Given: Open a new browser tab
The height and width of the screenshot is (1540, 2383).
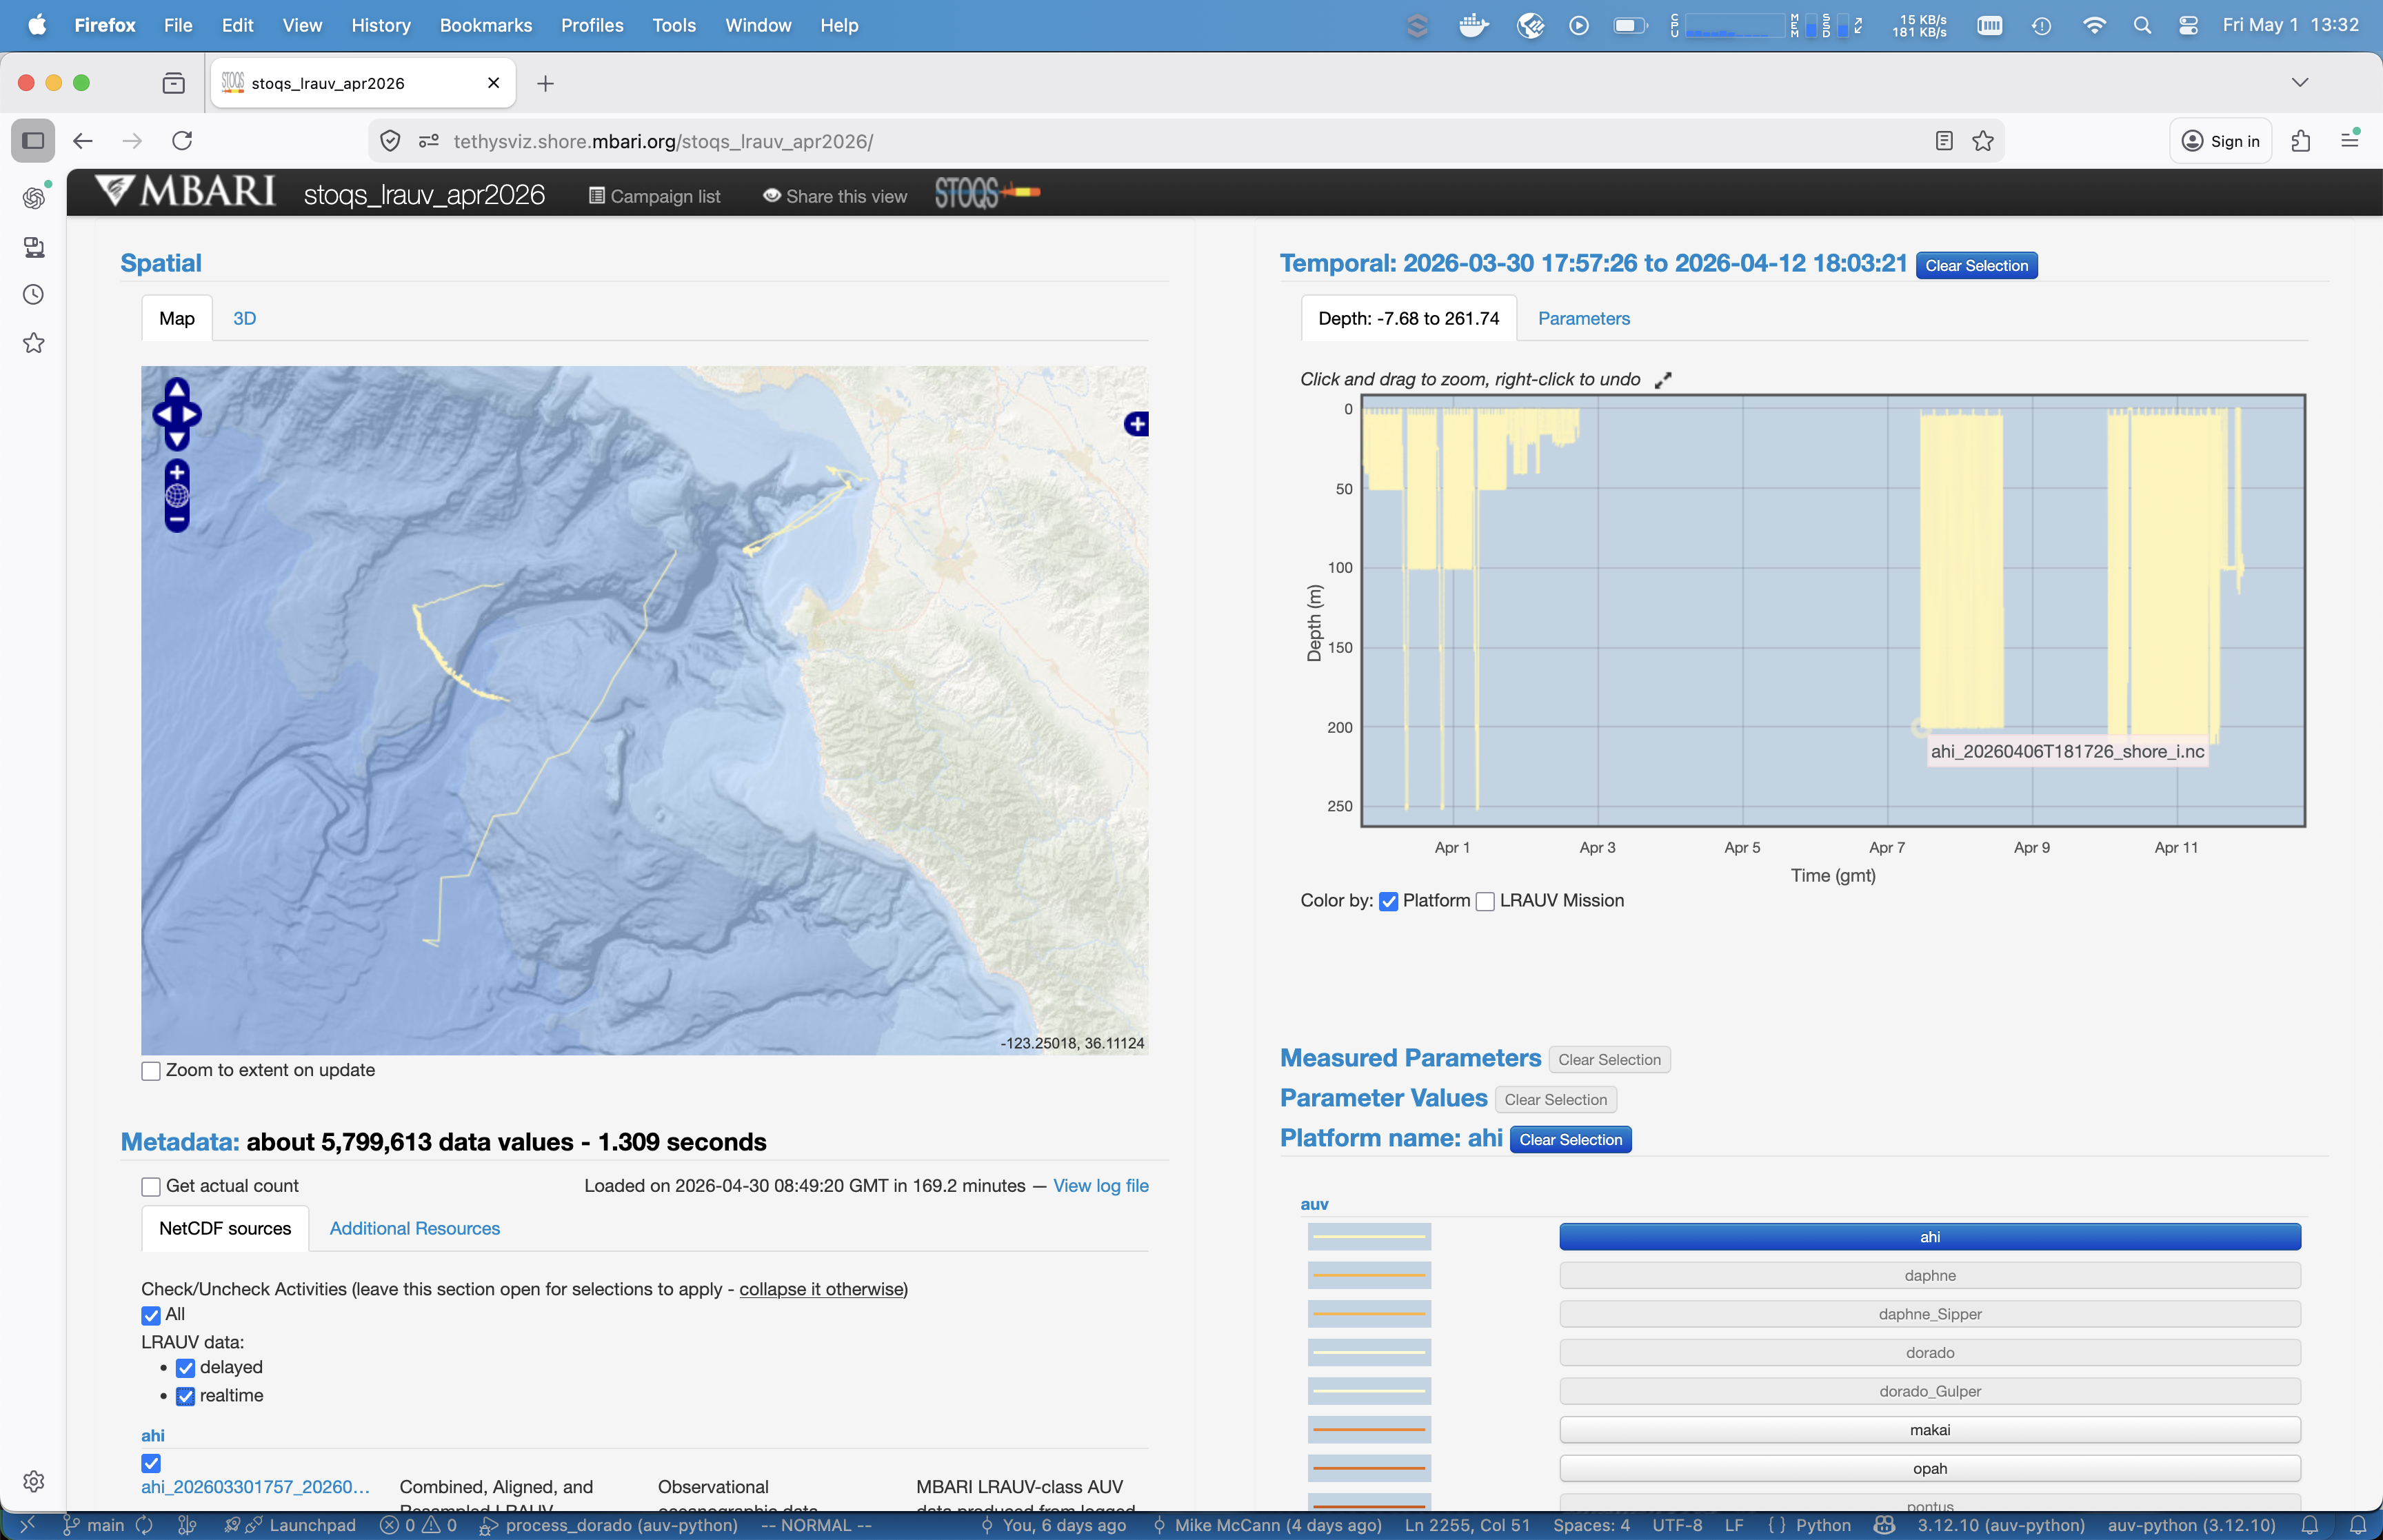Looking at the screenshot, I should coord(545,83).
